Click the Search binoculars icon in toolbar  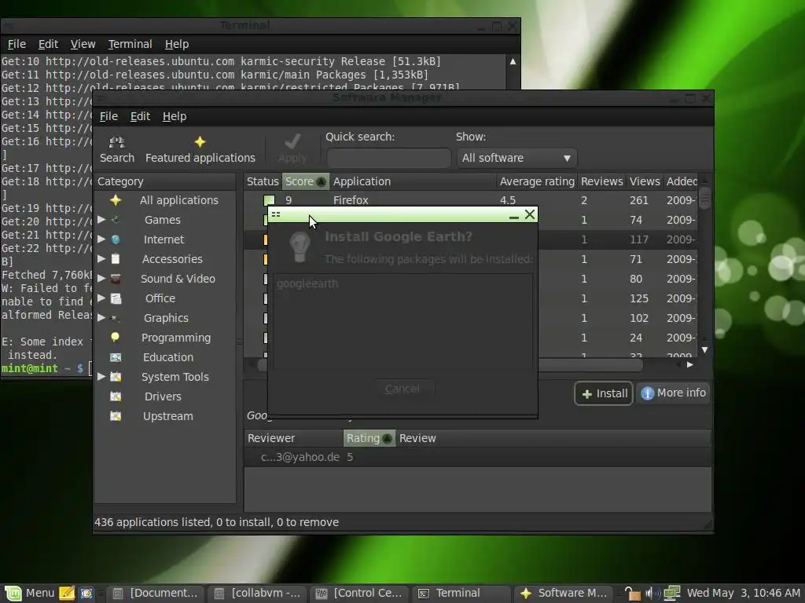[116, 142]
